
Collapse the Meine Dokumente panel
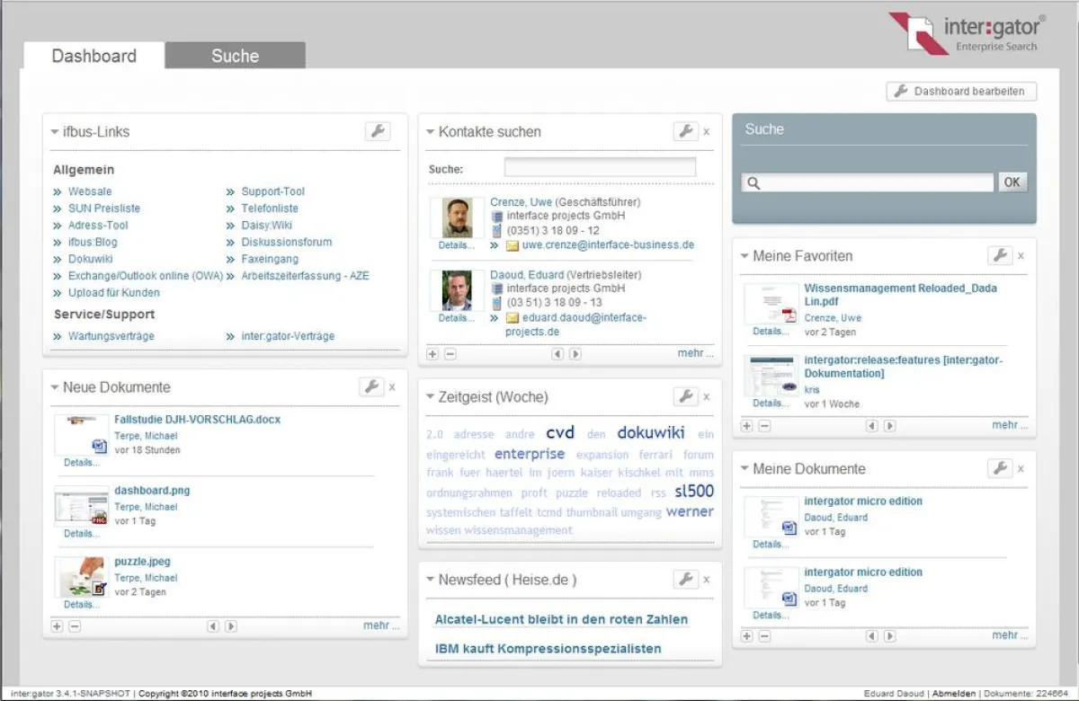pos(745,468)
